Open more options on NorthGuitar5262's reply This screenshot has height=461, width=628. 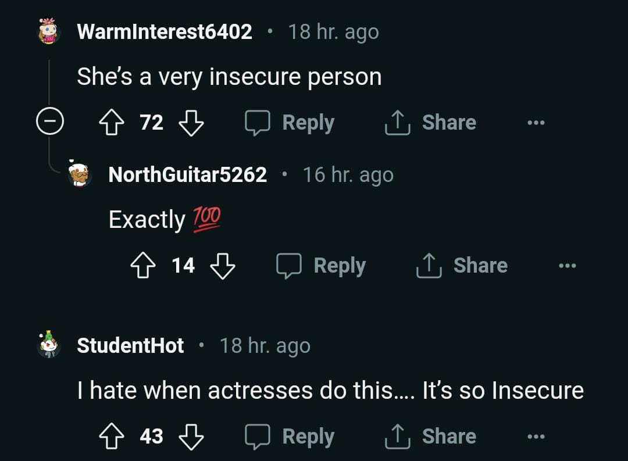point(567,266)
